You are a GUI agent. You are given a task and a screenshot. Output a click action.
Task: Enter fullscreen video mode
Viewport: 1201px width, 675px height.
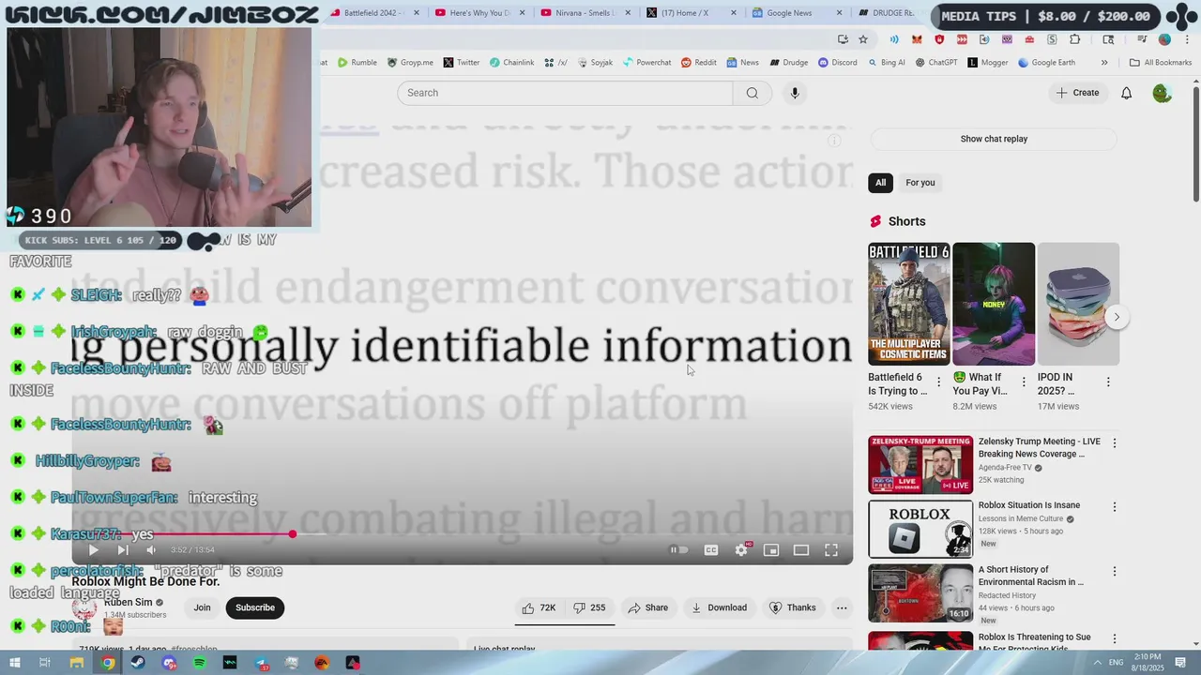pyautogui.click(x=831, y=550)
